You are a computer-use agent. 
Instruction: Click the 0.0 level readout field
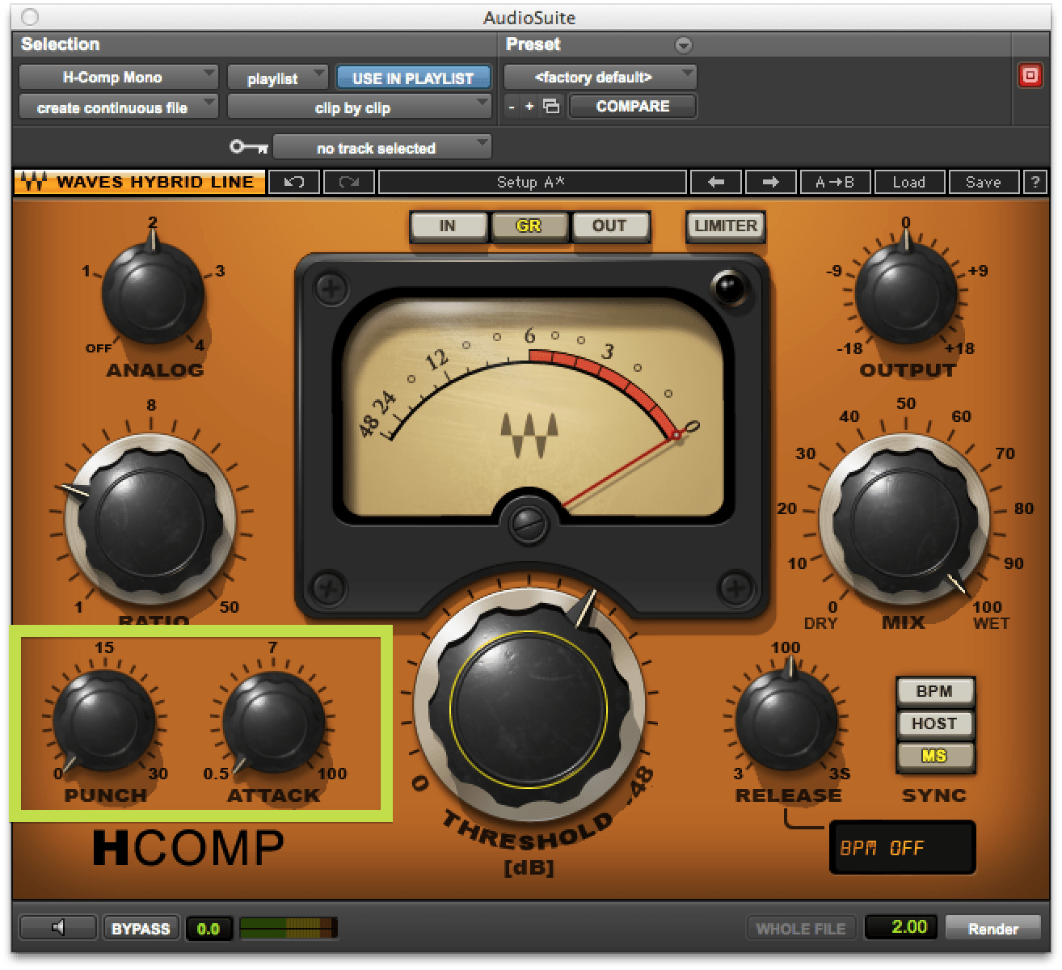point(209,928)
